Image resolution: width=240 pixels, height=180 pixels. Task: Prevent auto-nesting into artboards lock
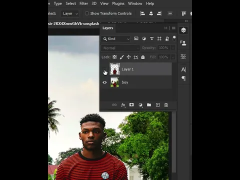[x=135, y=57]
